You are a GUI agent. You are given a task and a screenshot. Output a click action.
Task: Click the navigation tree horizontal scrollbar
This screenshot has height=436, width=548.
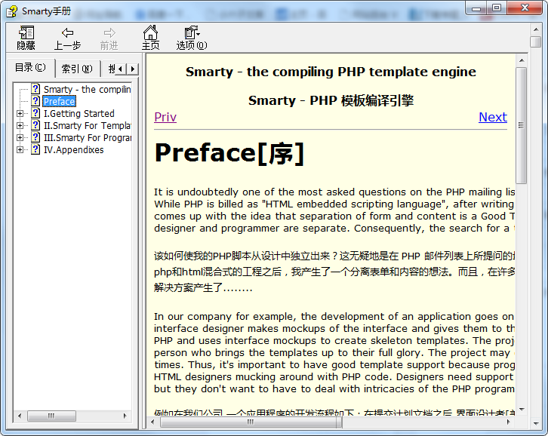[72, 416]
